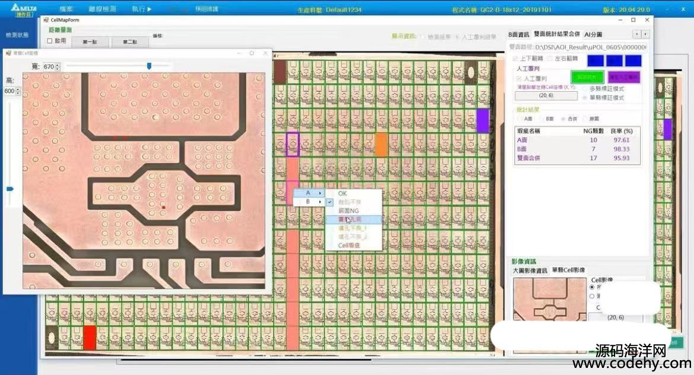
Task: Choose the checked defect entry below OK
Action: (x=354, y=202)
